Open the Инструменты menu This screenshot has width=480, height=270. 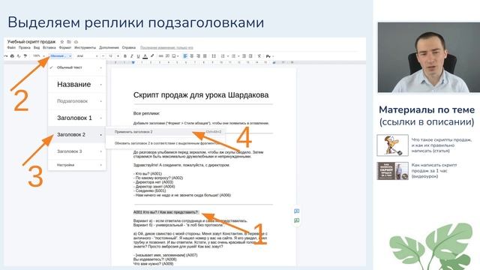[85, 48]
